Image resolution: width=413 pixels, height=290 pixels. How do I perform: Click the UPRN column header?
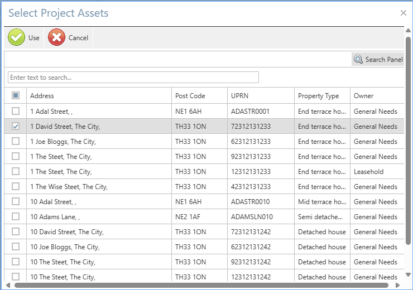[x=241, y=96]
